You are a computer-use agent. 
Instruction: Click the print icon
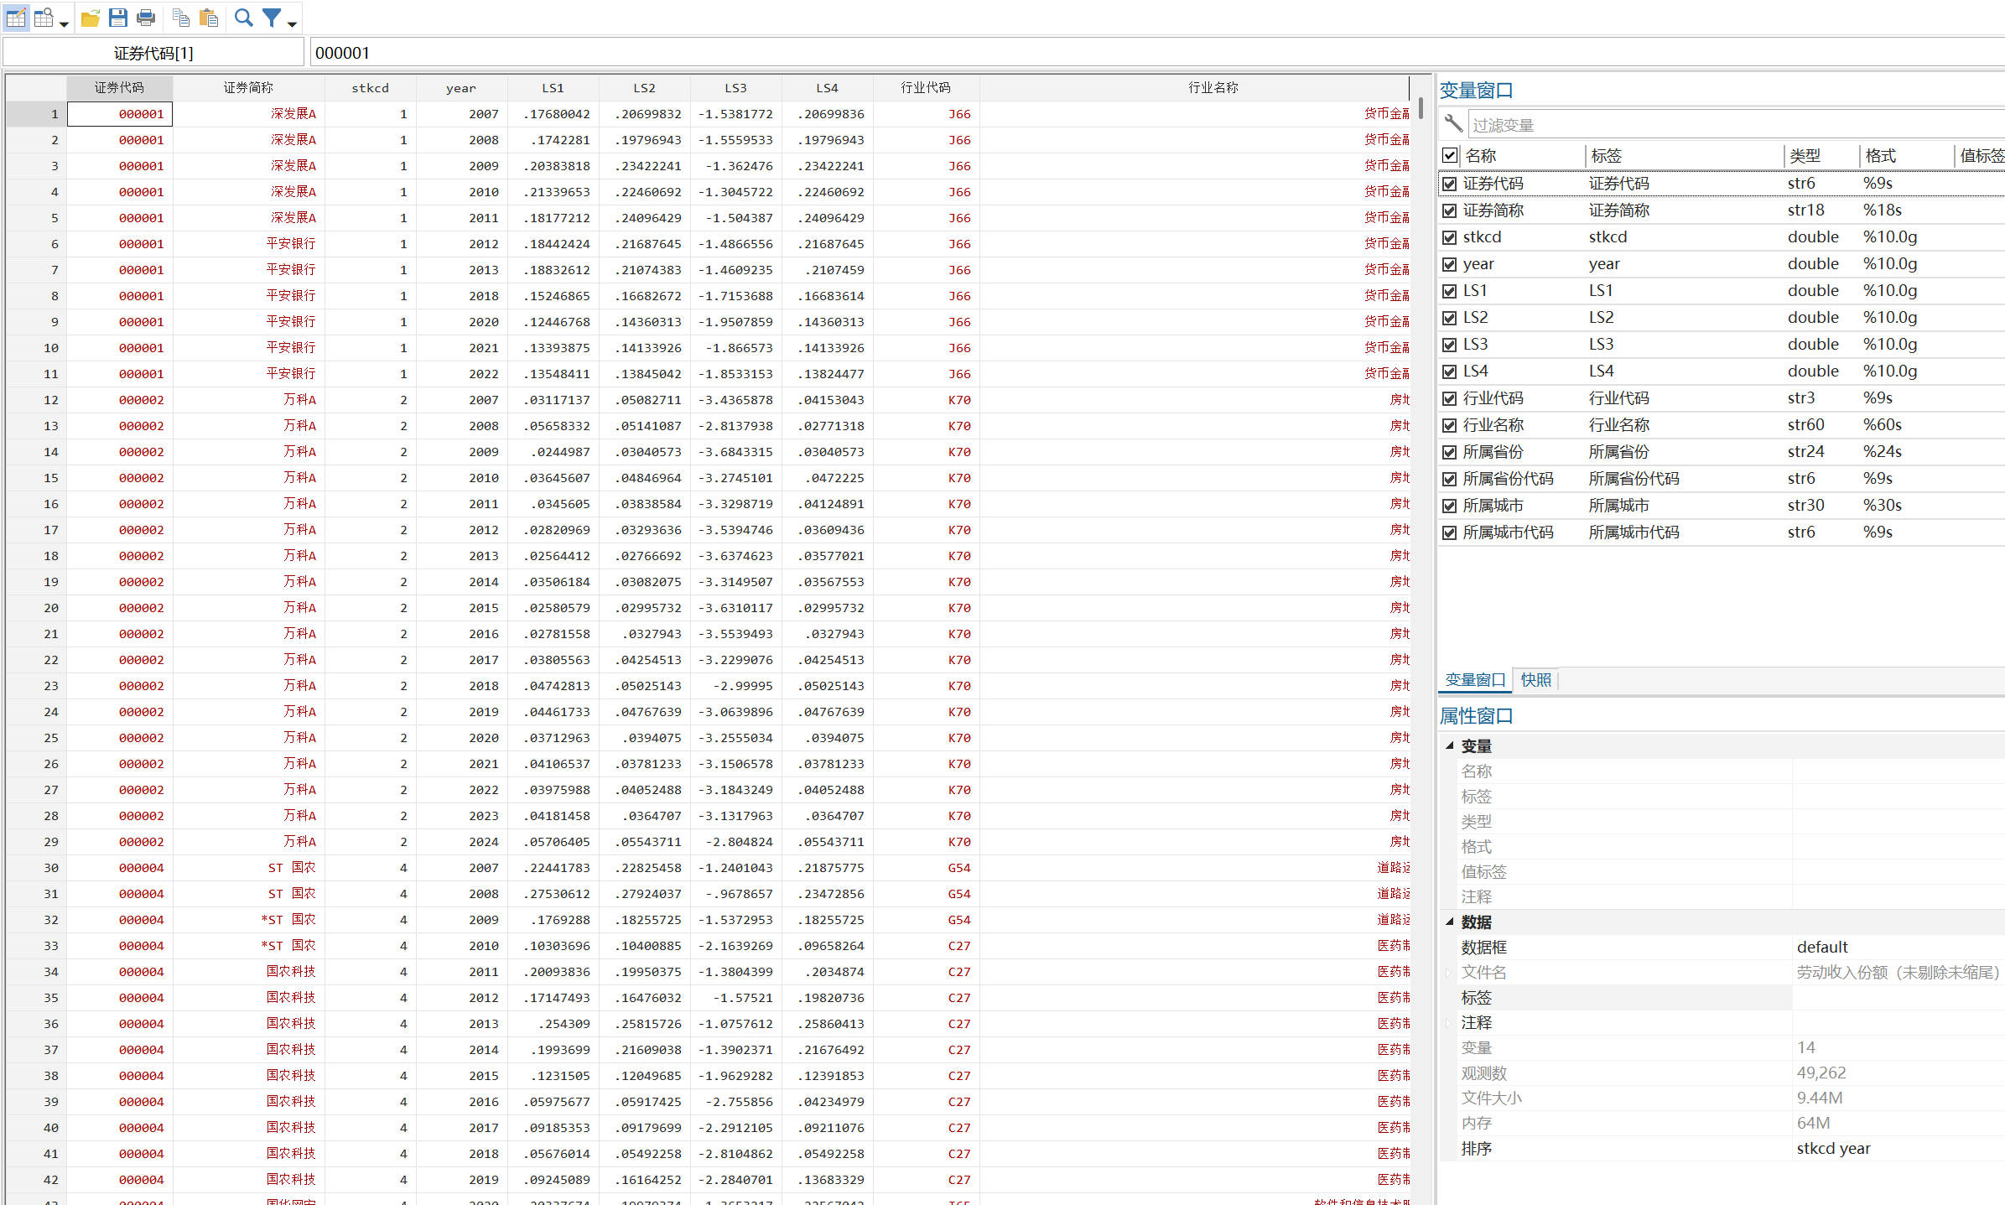tap(146, 18)
